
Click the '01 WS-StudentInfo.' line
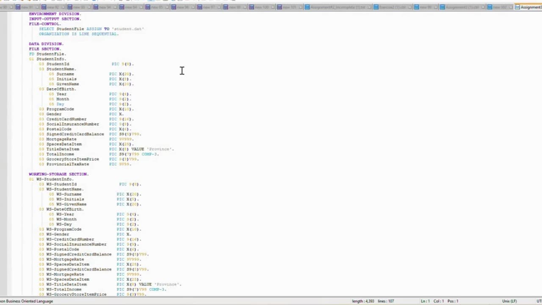[51, 179]
